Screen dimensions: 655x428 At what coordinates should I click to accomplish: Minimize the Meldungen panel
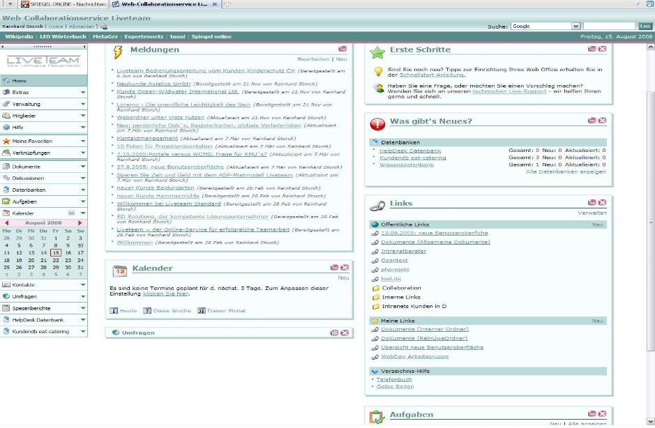pos(342,49)
